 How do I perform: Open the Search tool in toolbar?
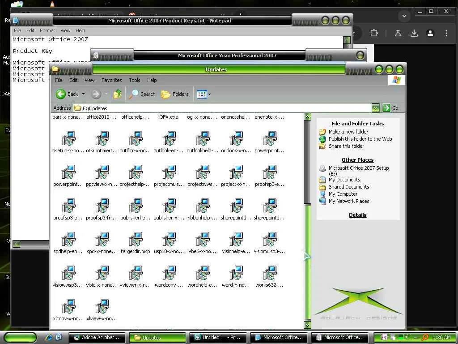142,94
